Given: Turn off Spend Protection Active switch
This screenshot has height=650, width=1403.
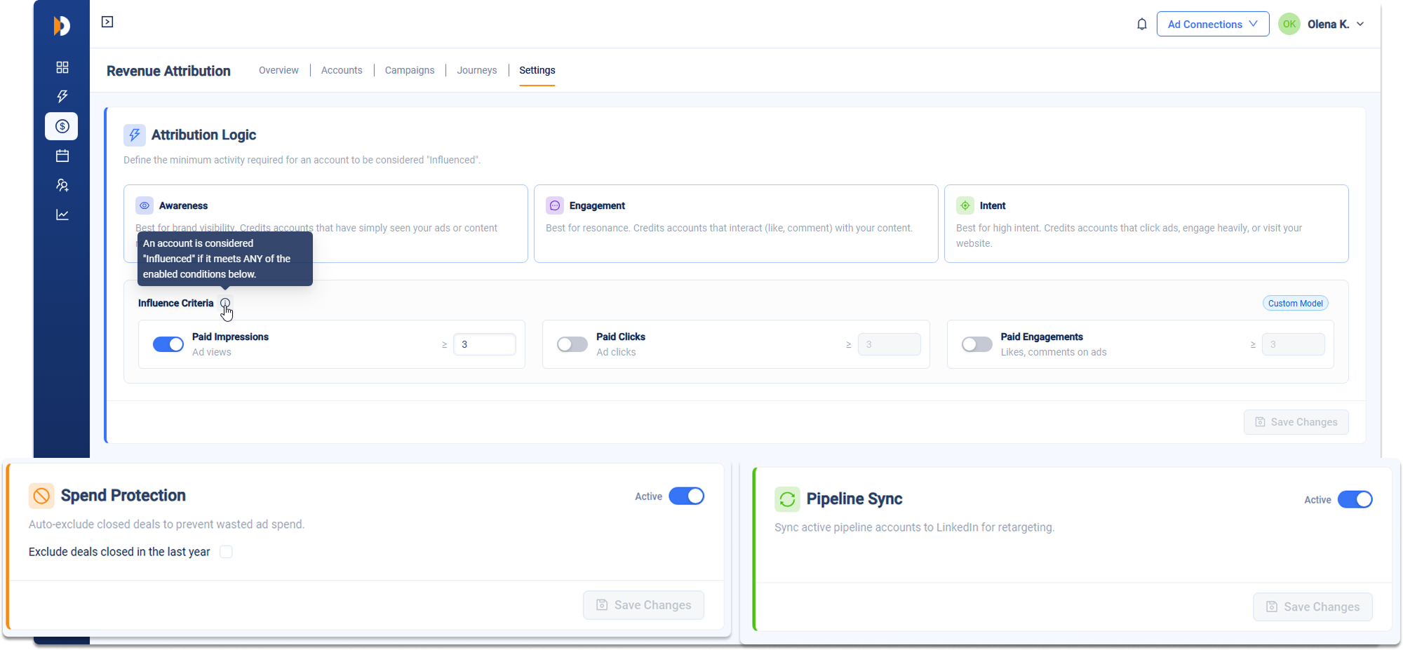Looking at the screenshot, I should [x=686, y=496].
